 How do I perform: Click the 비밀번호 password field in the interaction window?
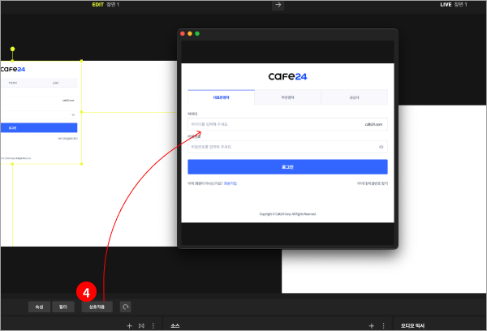point(287,147)
